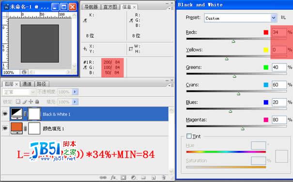Click the Reds slider handle
Image resolution: width=293 pixels, height=182 pixels.
pos(233,41)
